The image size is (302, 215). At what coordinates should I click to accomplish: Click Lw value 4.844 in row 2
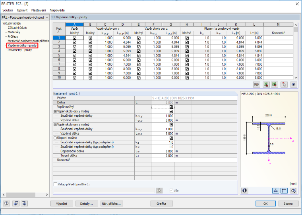236,42
